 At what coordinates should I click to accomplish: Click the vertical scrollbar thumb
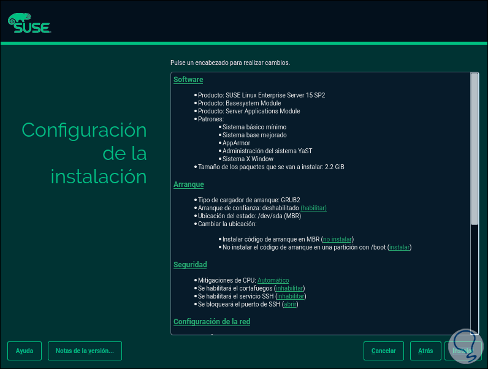(475, 149)
